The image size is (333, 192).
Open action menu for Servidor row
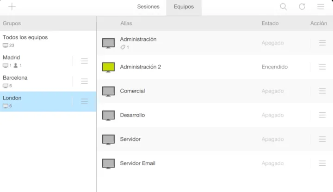click(322, 139)
